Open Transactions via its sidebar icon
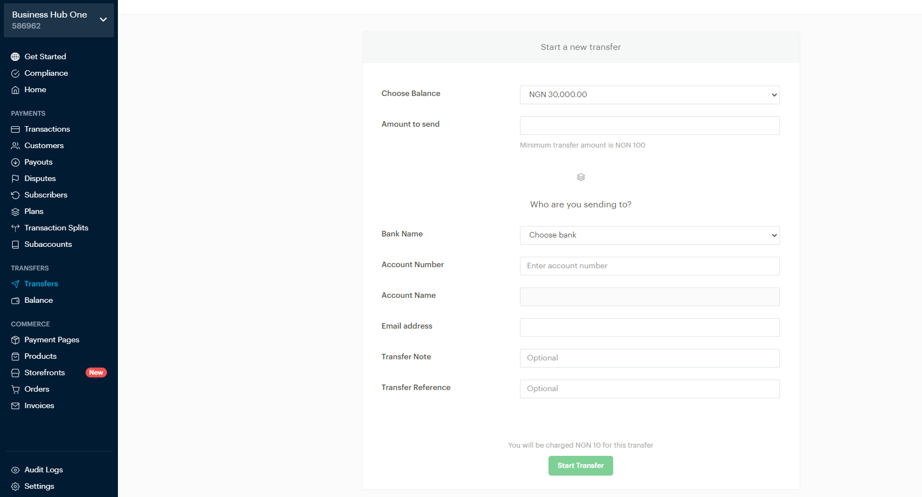This screenshot has width=922, height=497. pos(15,129)
